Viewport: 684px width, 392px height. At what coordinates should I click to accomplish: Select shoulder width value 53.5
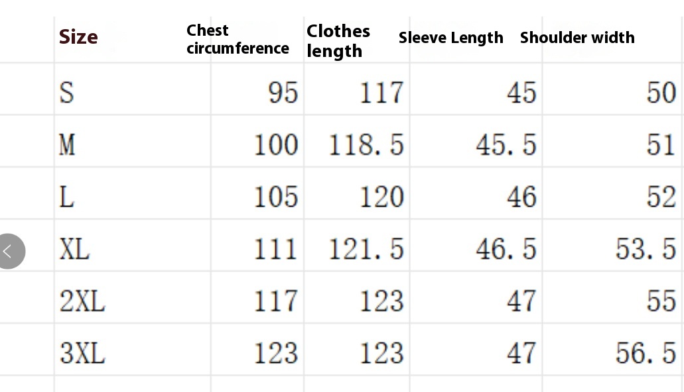pos(646,249)
